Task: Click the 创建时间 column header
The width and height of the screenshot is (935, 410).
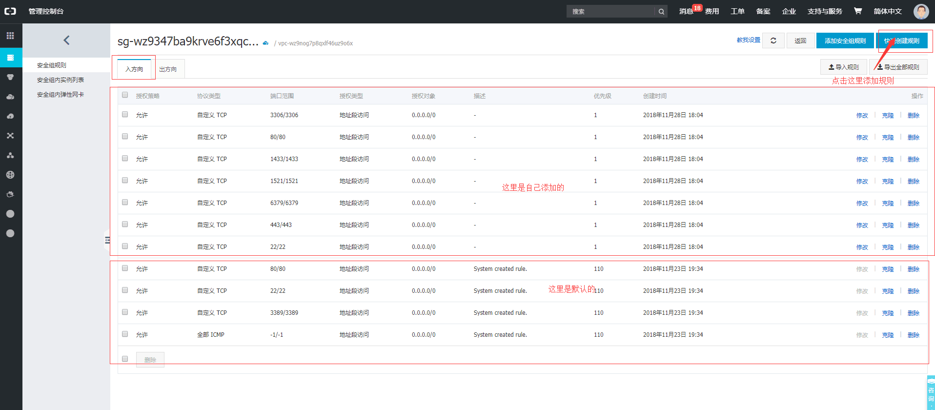Action: point(655,96)
